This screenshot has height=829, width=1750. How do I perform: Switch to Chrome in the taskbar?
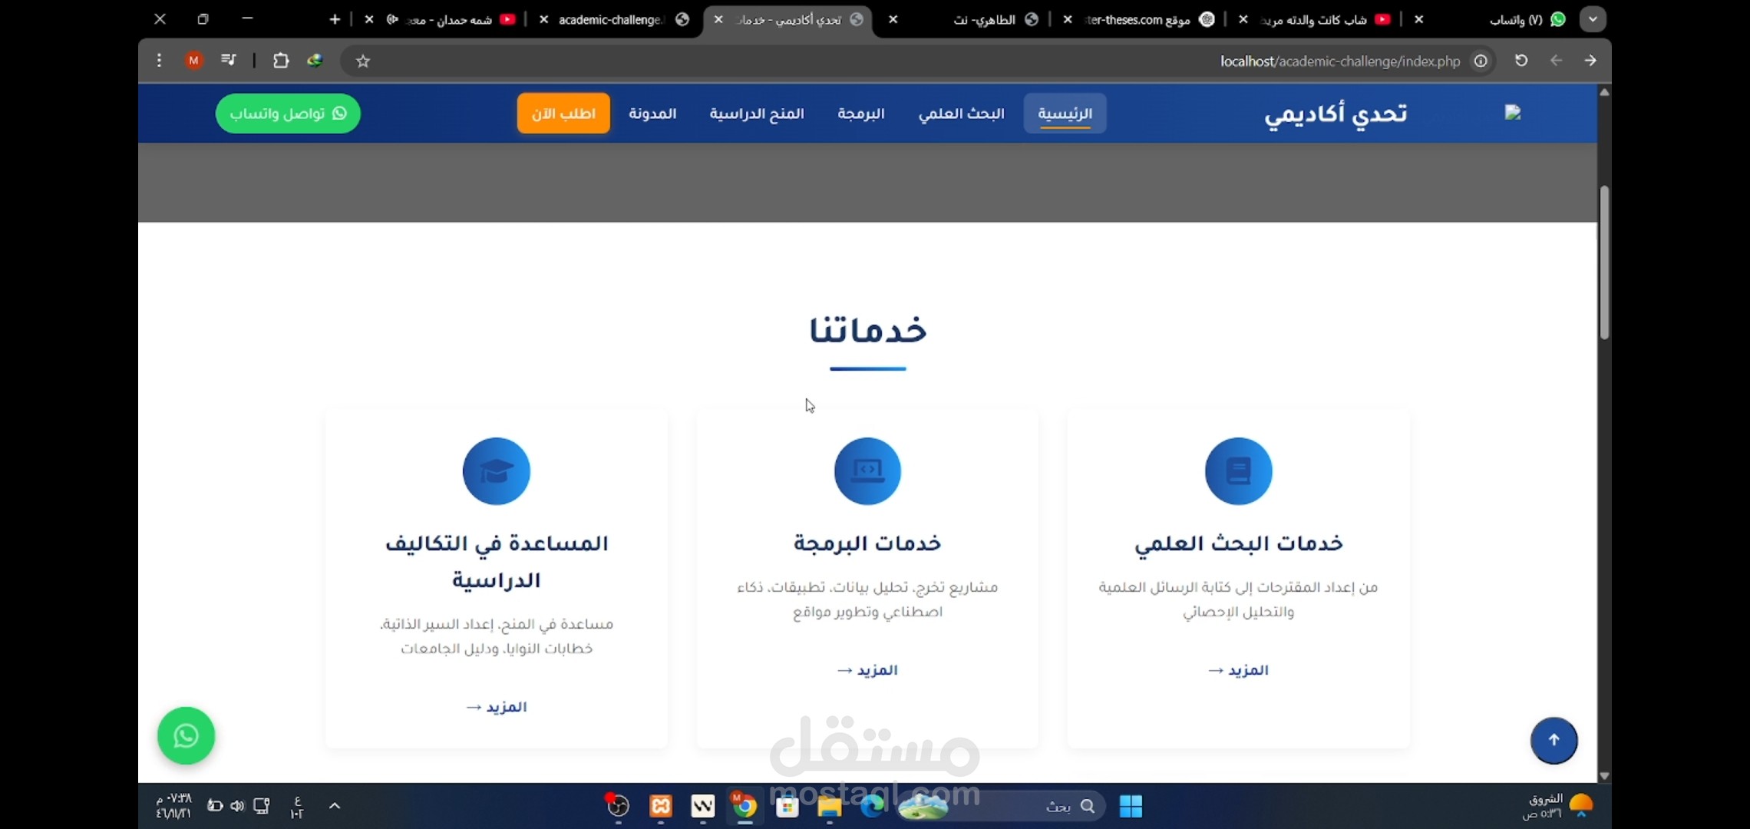point(744,806)
